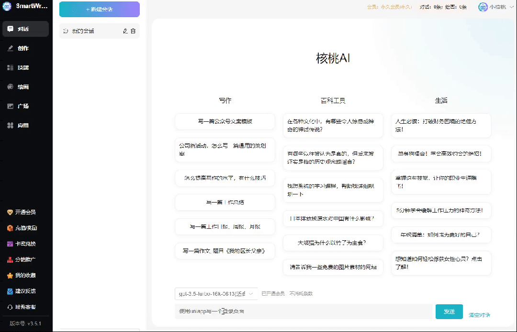Click the user avatar icon next to 小核桃

[x=483, y=7]
